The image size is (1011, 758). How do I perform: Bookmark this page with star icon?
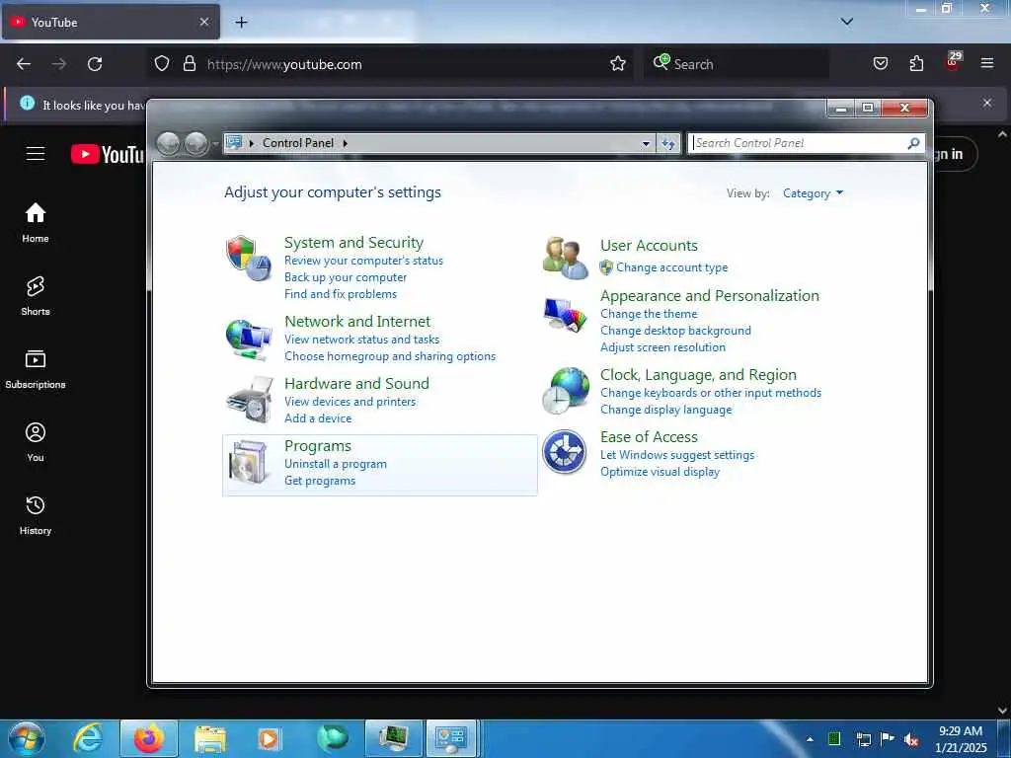pos(618,64)
